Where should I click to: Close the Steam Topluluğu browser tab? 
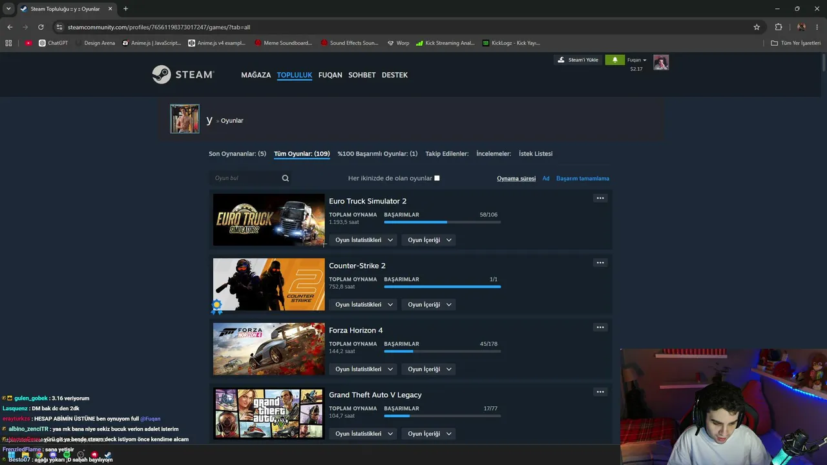click(110, 9)
